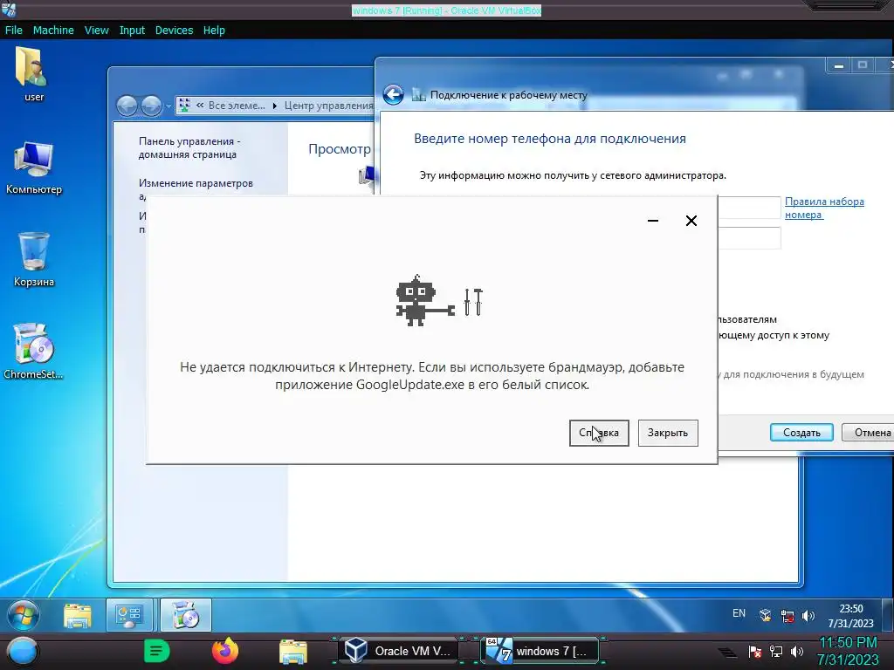The height and width of the screenshot is (670, 894).
Task: Click the Все элементы breadcrumb
Action: pyautogui.click(x=237, y=106)
